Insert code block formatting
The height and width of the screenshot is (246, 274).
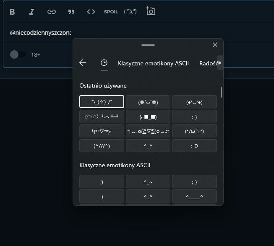point(91,12)
